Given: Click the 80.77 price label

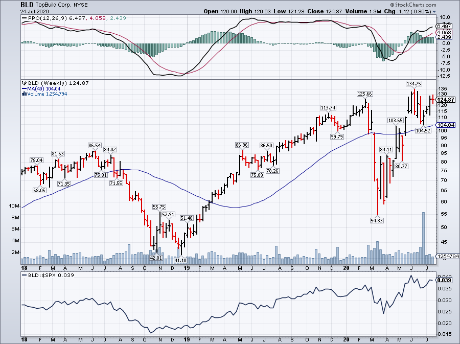Looking at the screenshot, I should pyautogui.click(x=401, y=166).
